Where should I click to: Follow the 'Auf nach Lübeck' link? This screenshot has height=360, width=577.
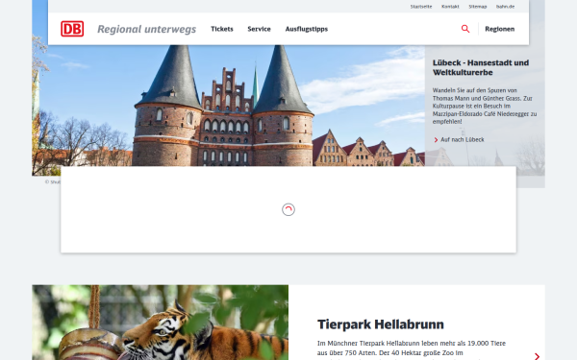click(459, 139)
